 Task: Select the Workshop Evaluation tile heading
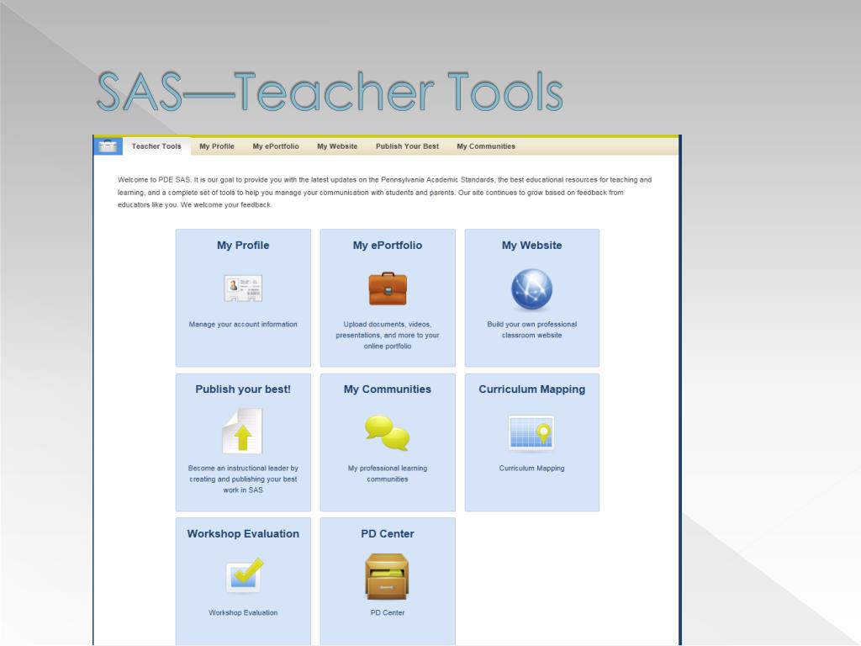point(243,534)
